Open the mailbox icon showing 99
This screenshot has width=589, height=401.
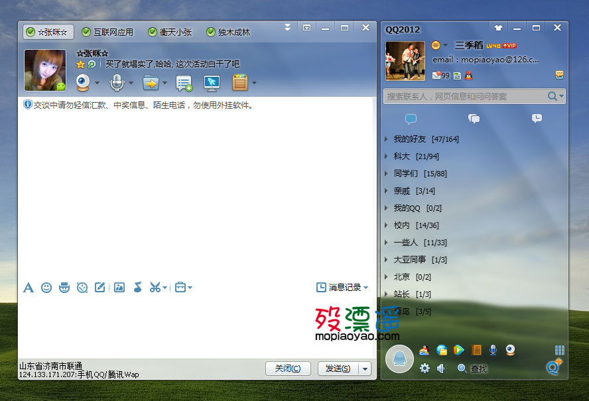coord(440,76)
